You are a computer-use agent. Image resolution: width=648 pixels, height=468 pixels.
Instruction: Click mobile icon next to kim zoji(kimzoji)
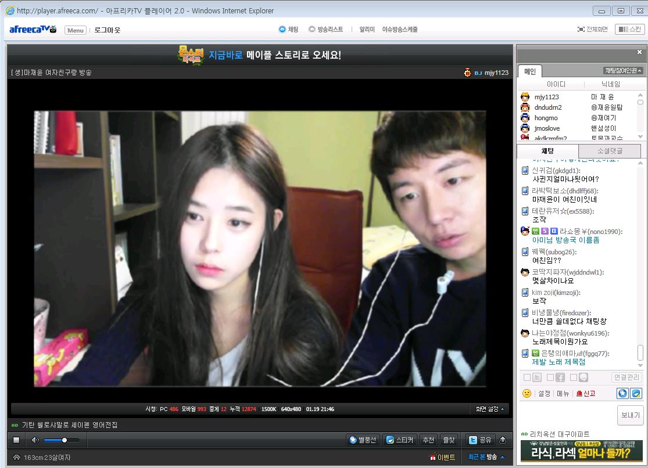point(525,293)
